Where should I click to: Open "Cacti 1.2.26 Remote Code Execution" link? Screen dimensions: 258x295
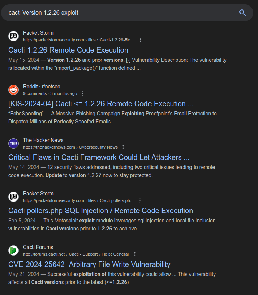68,50
